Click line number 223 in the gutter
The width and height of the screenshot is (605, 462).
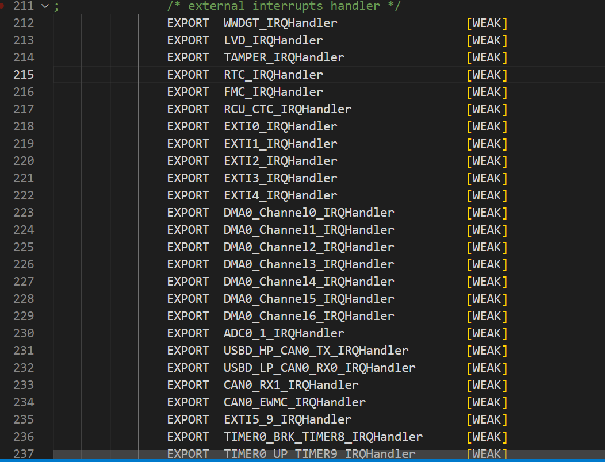[24, 213]
